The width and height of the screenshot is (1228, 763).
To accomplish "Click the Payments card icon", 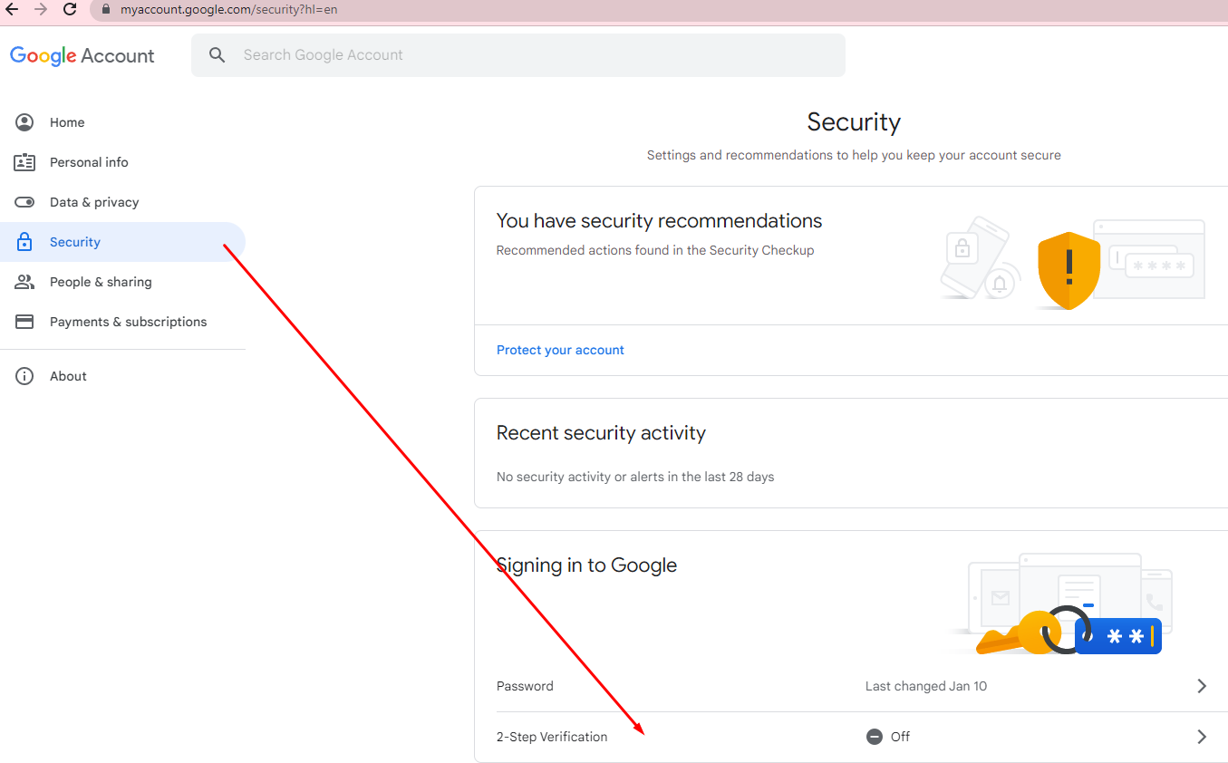I will tap(24, 322).
